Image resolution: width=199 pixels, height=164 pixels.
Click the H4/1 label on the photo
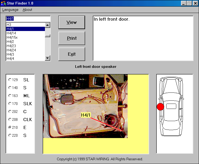point(86,115)
